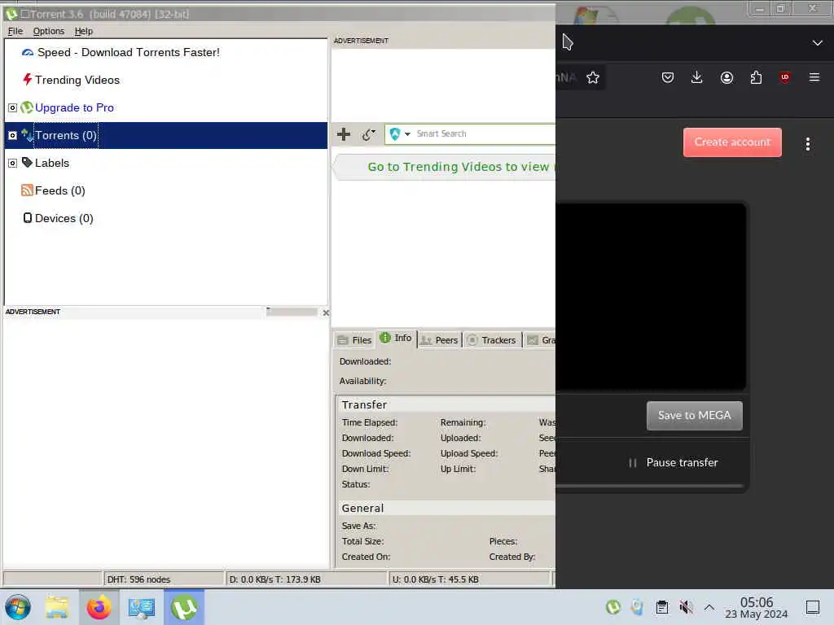Image resolution: width=834 pixels, height=625 pixels.
Task: Expand the Labels tree node
Action: coord(12,163)
